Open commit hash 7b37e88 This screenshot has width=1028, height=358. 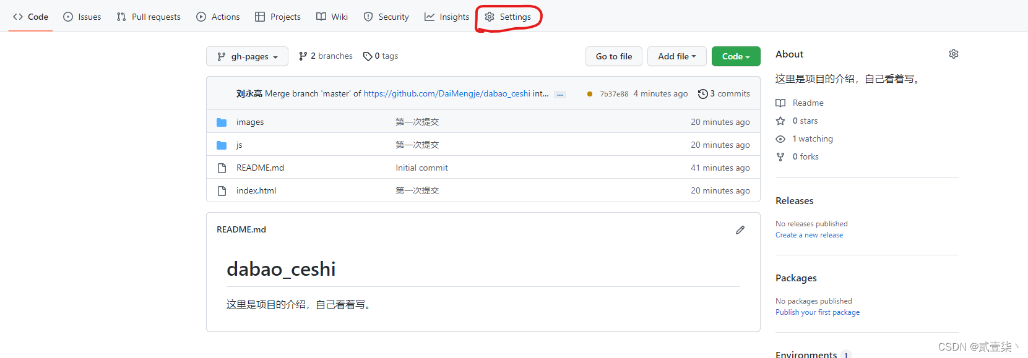[614, 94]
